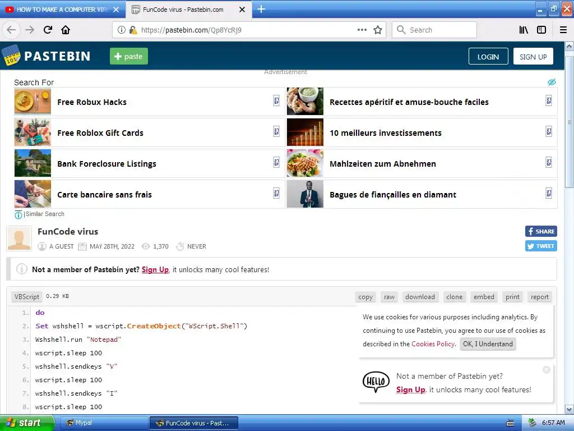Open 10 meilleurs investissements ad
This screenshot has width=574, height=431.
tap(422, 132)
